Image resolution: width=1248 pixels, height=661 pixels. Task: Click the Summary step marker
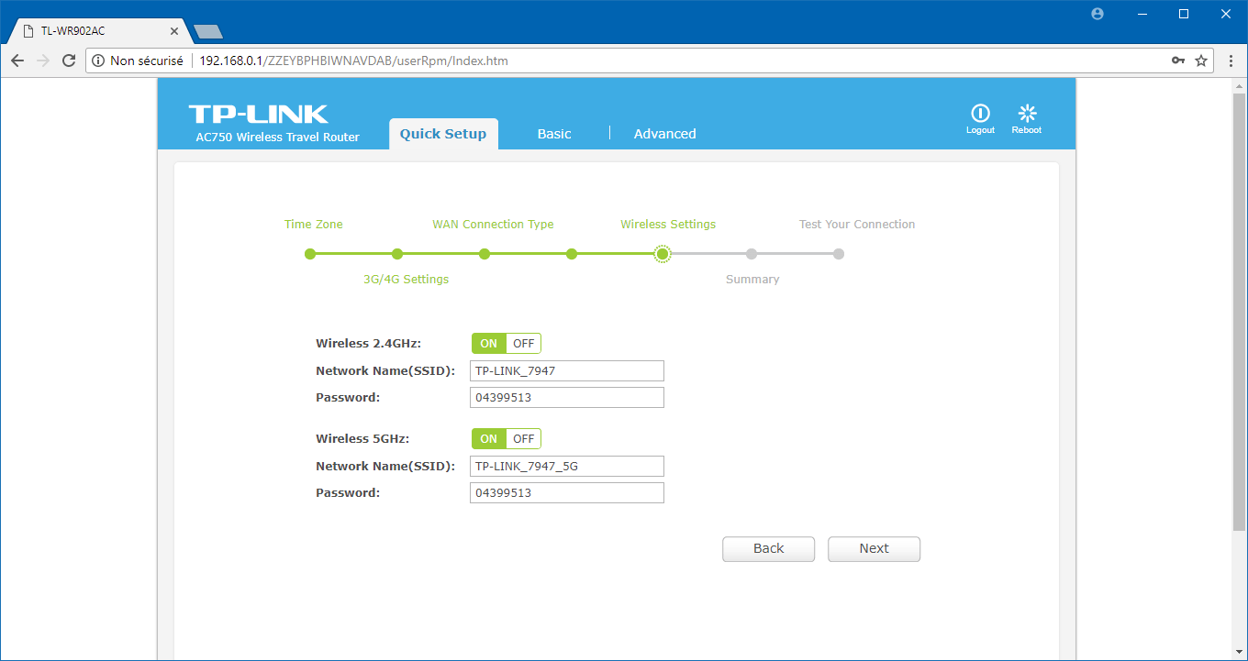tap(752, 254)
